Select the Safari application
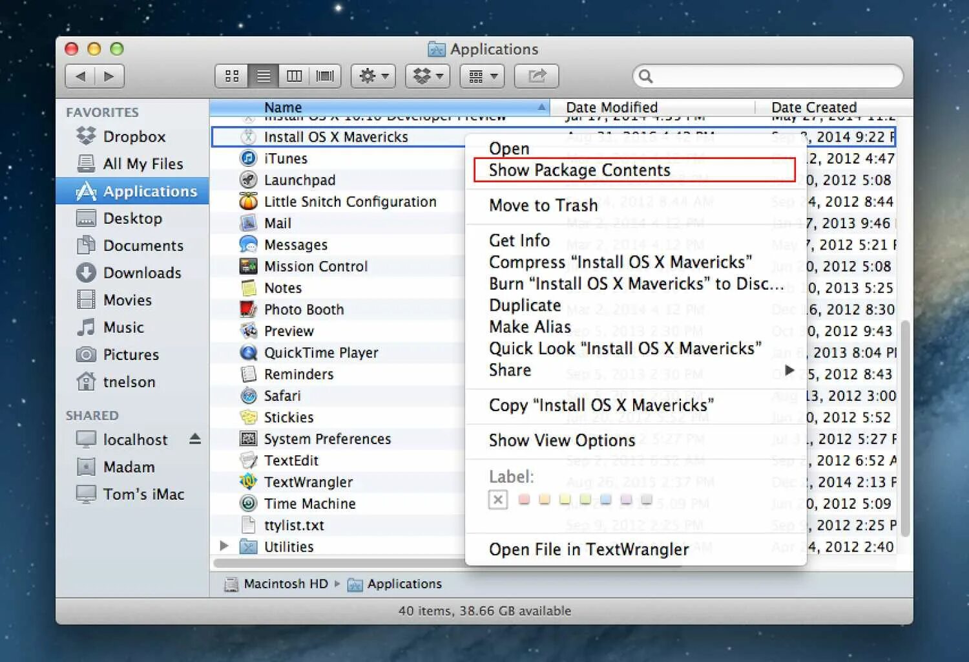The height and width of the screenshot is (662, 969). (337, 396)
